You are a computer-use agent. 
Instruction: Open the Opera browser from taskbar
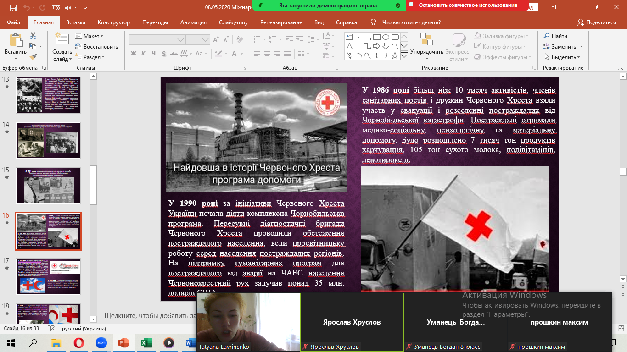(78, 342)
